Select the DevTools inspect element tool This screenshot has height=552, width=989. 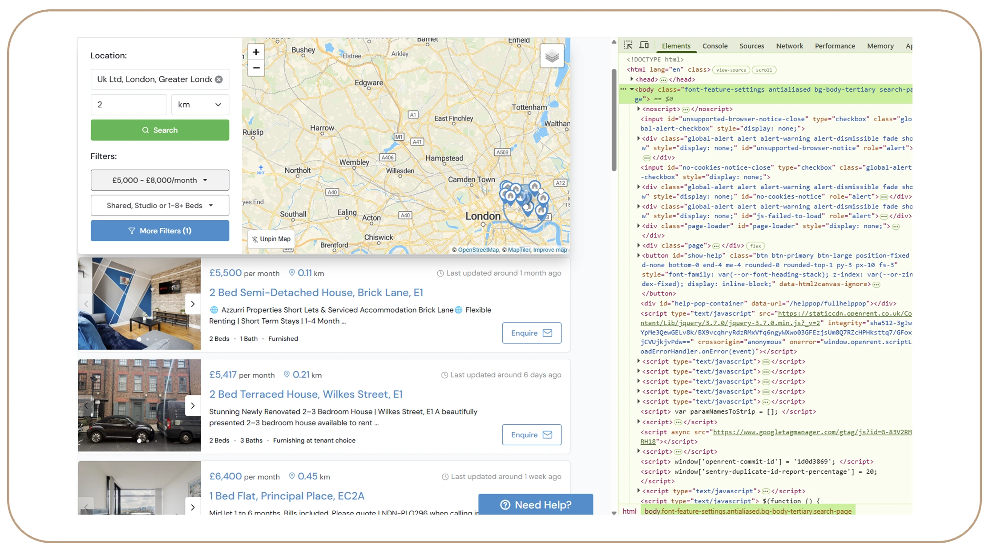(x=628, y=45)
